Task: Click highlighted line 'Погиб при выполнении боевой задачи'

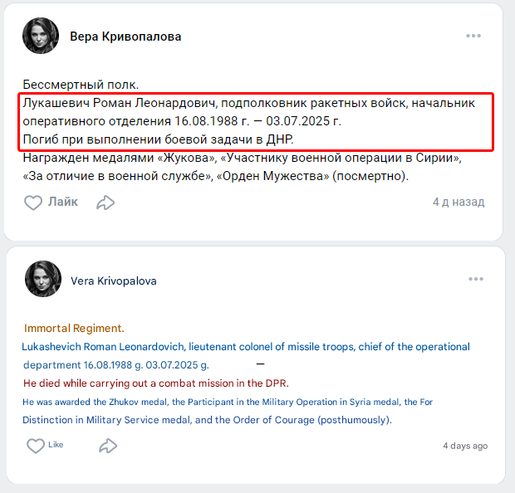Action: (158, 139)
